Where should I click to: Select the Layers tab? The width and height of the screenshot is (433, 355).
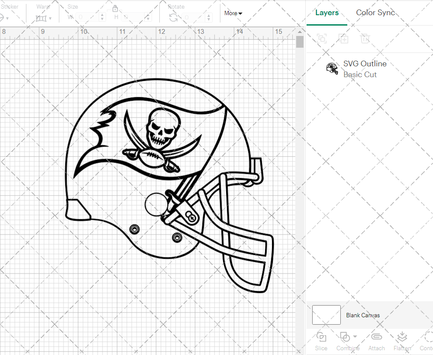[x=327, y=13]
